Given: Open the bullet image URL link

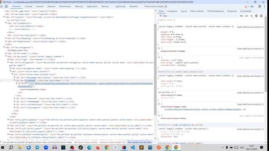Looking at the screenshot, I should coord(203,109).
